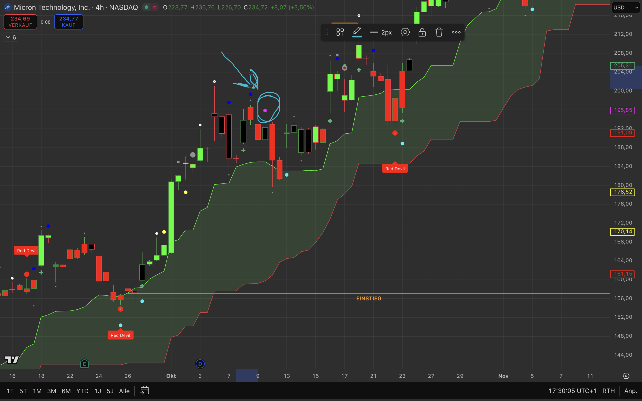Click the earnings E marker

click(x=84, y=364)
